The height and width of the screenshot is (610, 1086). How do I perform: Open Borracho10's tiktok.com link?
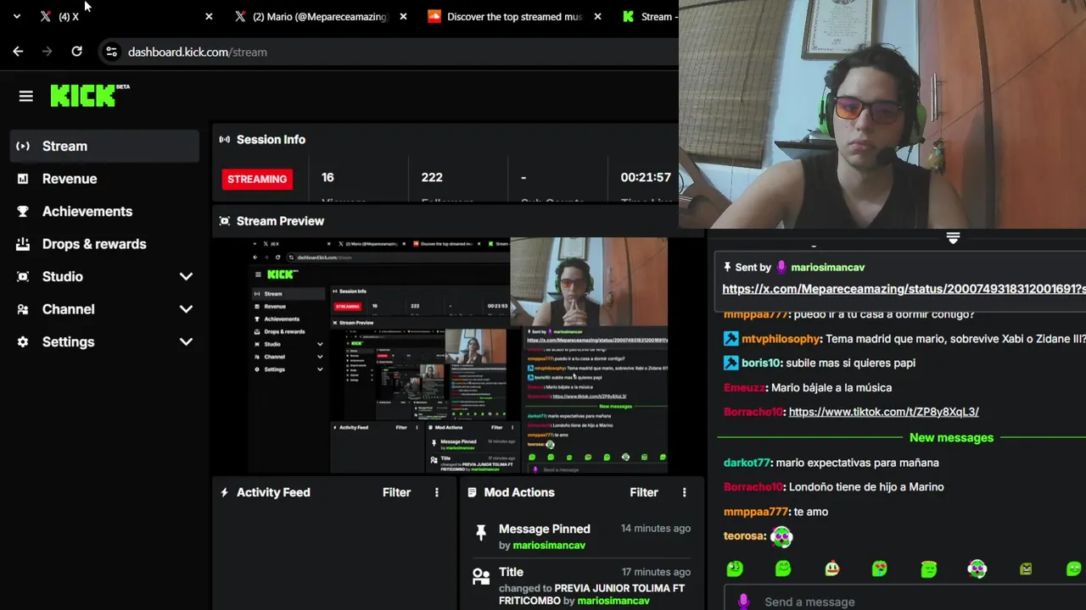point(883,412)
